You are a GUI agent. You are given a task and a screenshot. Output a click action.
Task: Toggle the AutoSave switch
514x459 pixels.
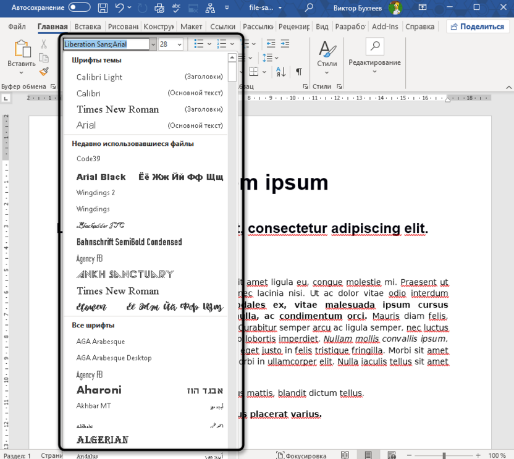click(79, 7)
